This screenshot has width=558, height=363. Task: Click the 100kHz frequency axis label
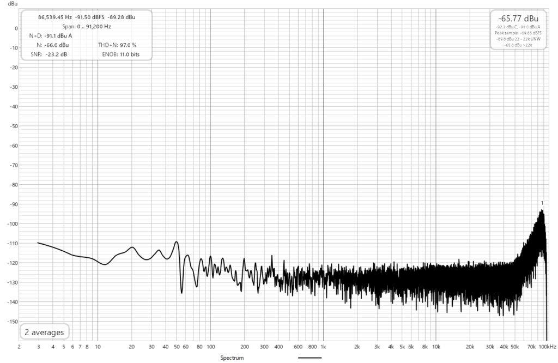pyautogui.click(x=548, y=346)
